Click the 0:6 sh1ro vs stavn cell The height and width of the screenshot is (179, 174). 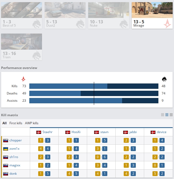[x=101, y=157]
